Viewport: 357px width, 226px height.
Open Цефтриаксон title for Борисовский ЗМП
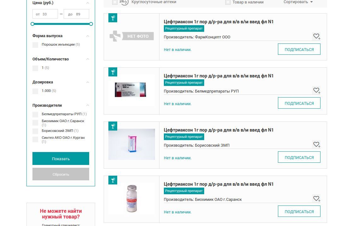(x=219, y=130)
